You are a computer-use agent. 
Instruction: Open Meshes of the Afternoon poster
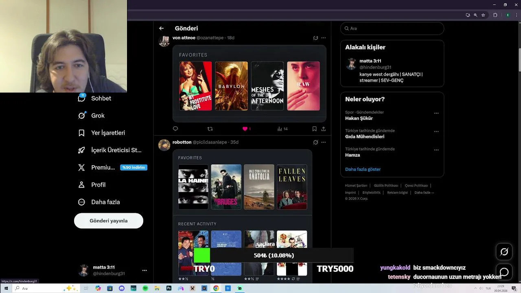[x=267, y=86]
